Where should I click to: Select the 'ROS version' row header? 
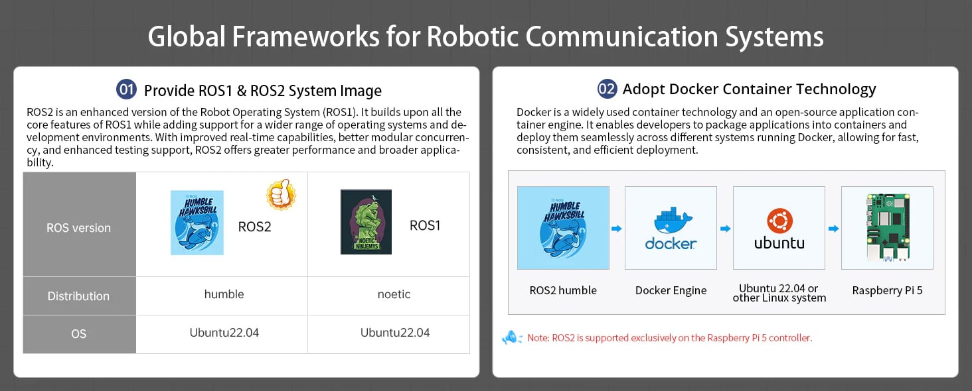tap(79, 227)
